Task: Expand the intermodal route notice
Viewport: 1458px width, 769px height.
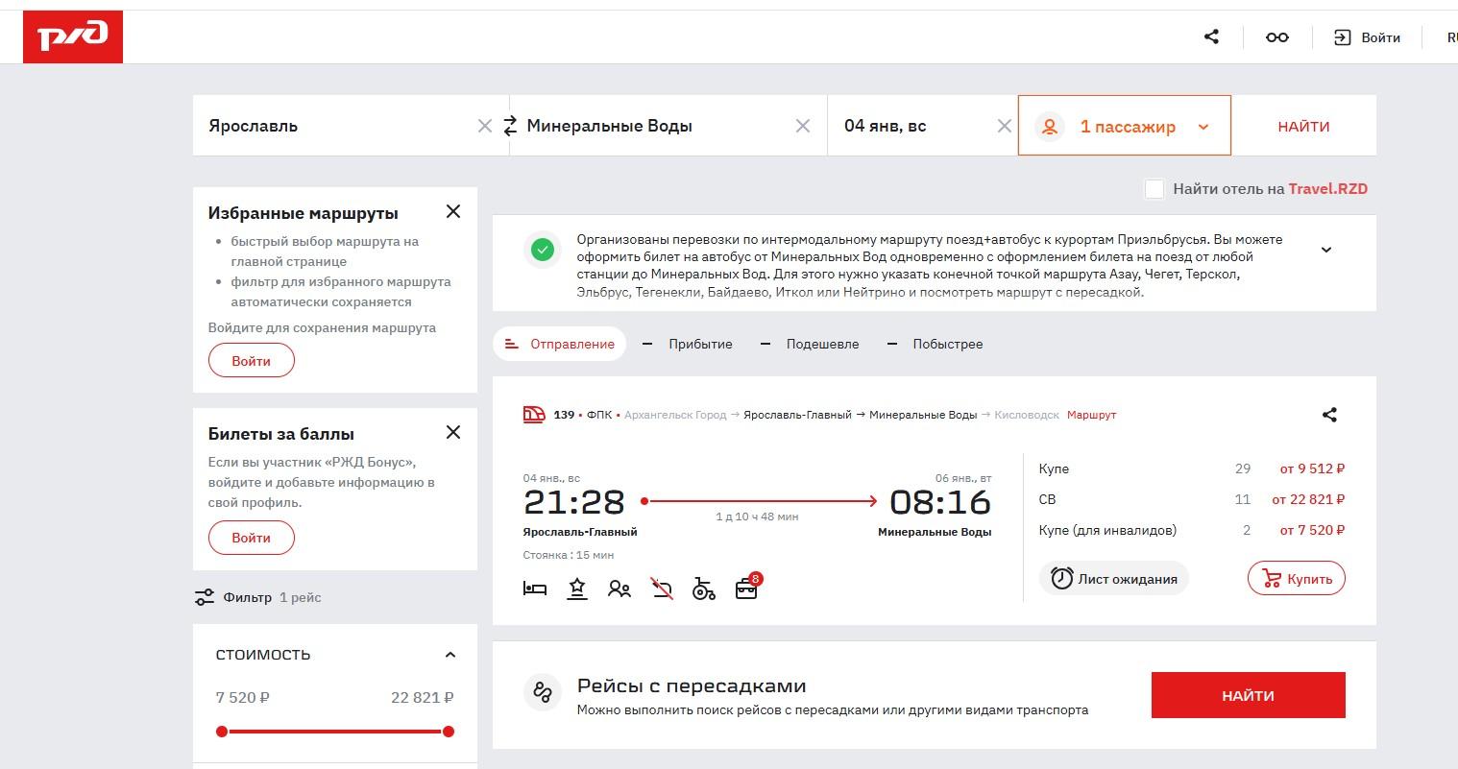Action: click(1326, 250)
